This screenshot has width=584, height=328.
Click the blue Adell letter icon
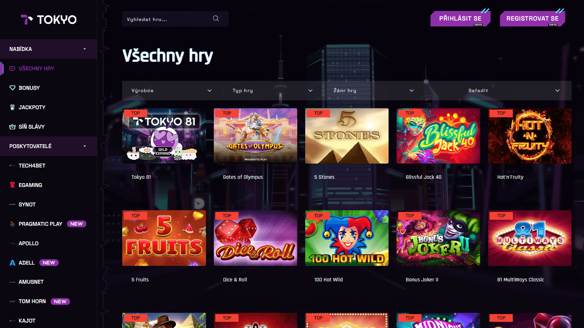tap(12, 263)
